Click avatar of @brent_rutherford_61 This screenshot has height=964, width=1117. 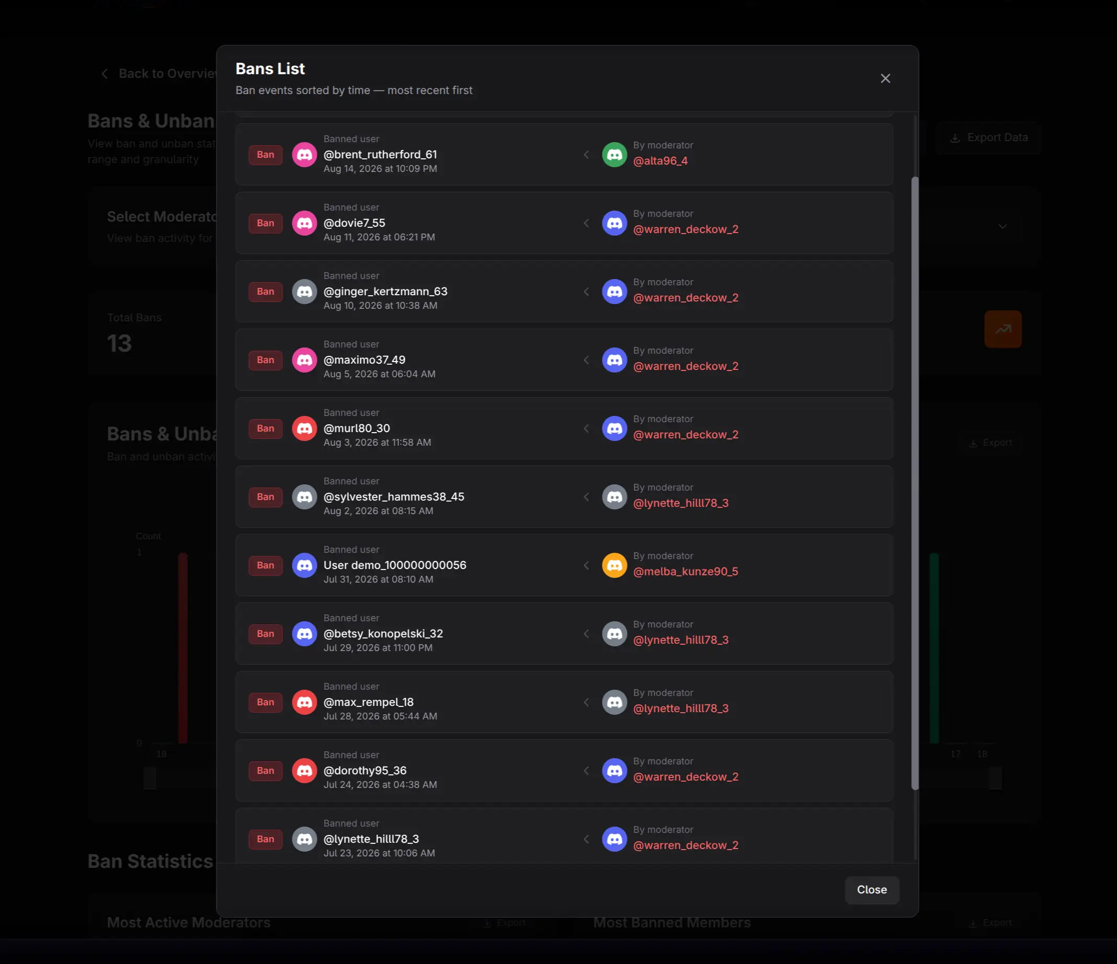(304, 155)
